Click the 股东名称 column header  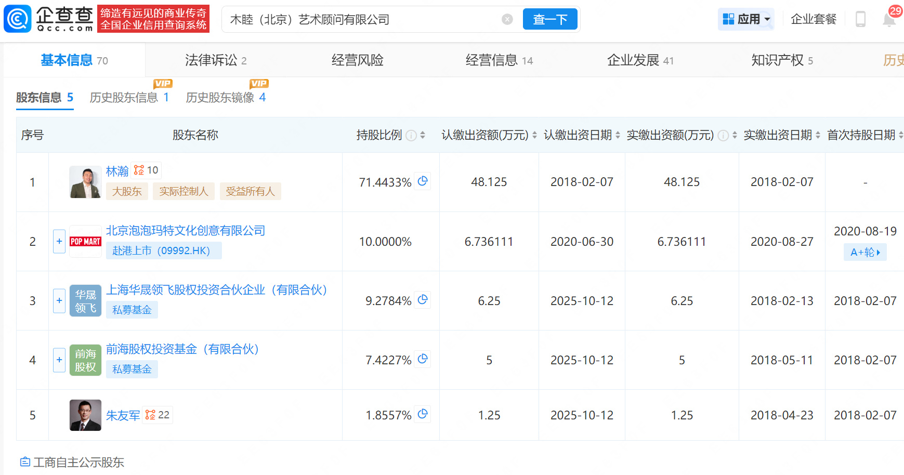click(x=195, y=135)
